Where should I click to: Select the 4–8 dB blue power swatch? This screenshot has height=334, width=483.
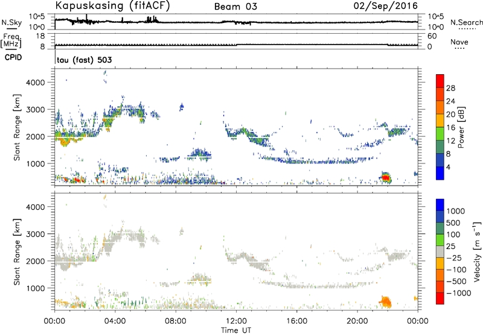(440, 160)
